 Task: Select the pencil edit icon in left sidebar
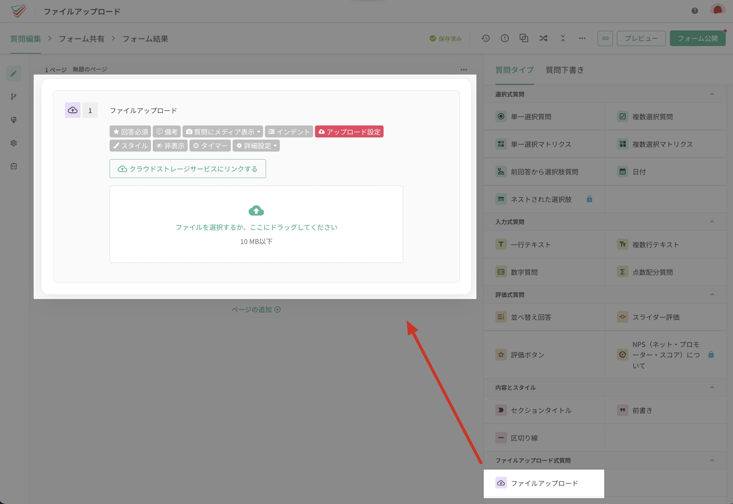14,74
